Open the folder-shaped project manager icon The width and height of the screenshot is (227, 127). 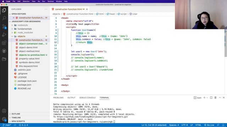click(4, 59)
